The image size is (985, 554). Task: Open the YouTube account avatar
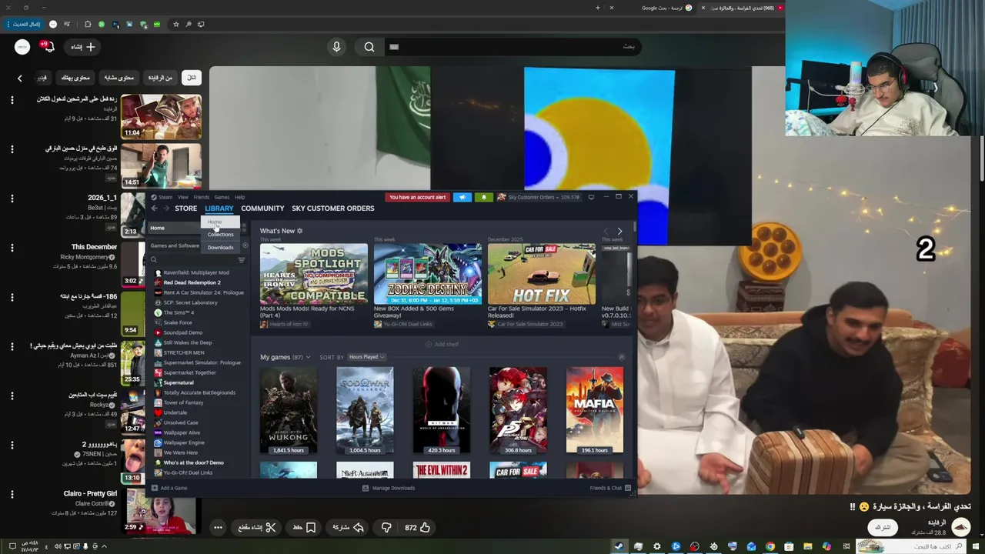22,47
